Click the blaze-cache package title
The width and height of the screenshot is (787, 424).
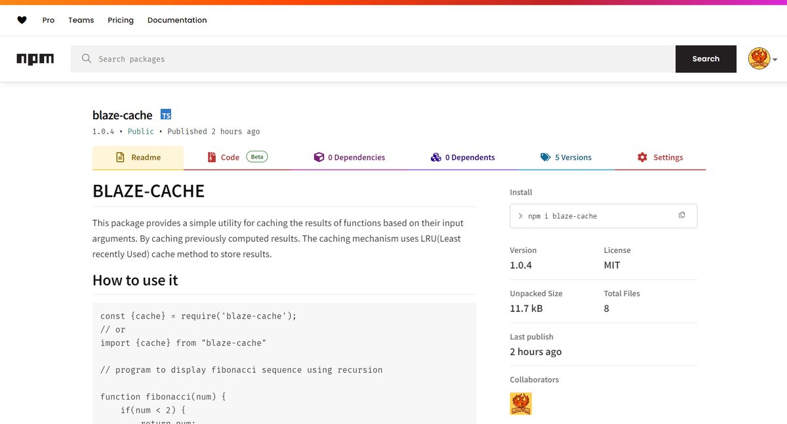(123, 115)
